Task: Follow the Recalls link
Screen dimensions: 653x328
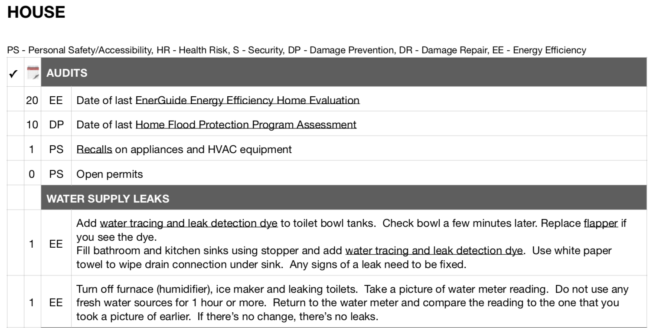Action: coord(94,150)
